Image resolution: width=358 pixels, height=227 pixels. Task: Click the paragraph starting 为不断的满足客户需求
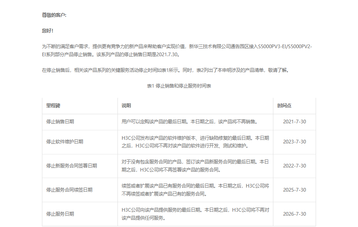(177, 50)
